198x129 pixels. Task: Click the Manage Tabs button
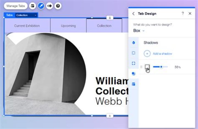coord(16,6)
